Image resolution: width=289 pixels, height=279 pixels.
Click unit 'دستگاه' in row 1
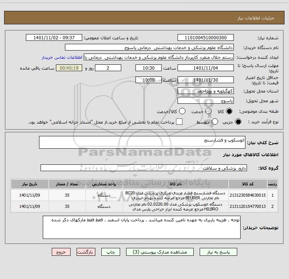[x=104, y=195]
